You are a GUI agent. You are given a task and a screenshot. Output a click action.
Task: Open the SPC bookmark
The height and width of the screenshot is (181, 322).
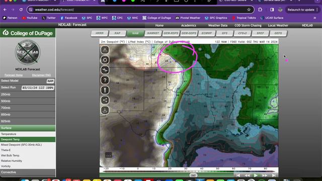87,18
